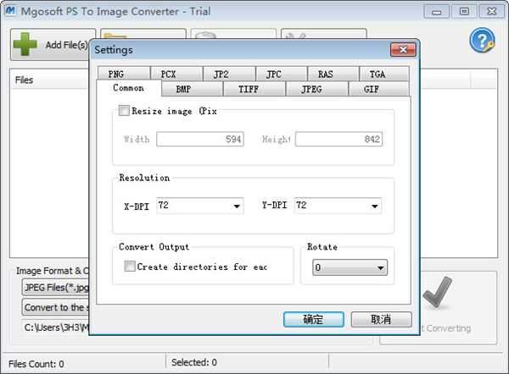The image size is (509, 374).
Task: Click the checkmark Start Converting icon
Action: point(437,292)
